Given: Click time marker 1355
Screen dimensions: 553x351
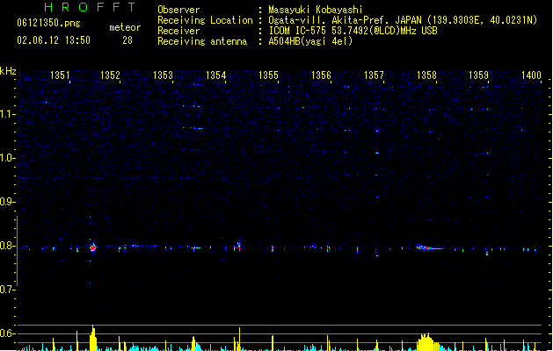Looking at the screenshot, I should [268, 75].
